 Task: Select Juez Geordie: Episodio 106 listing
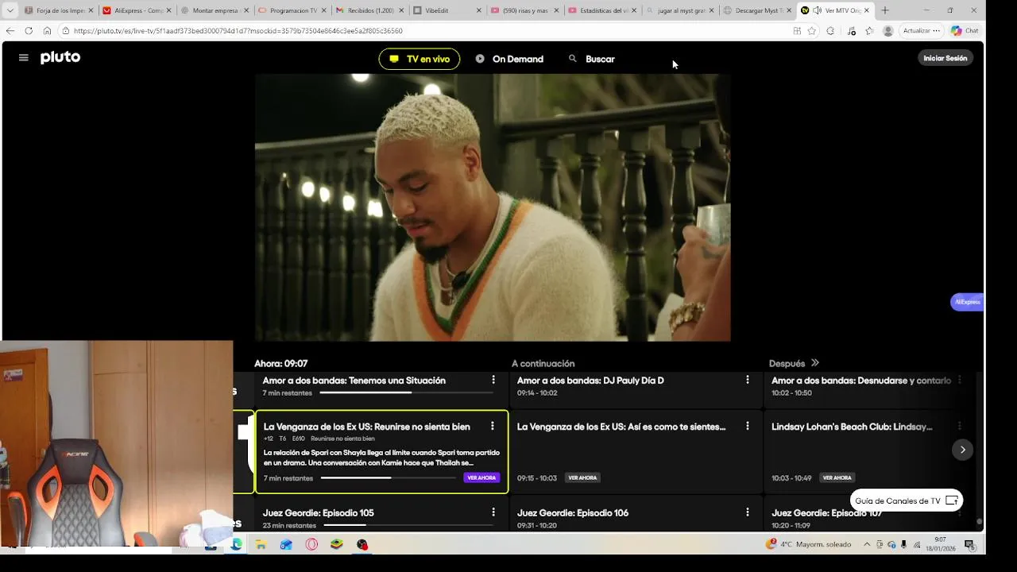tap(573, 513)
